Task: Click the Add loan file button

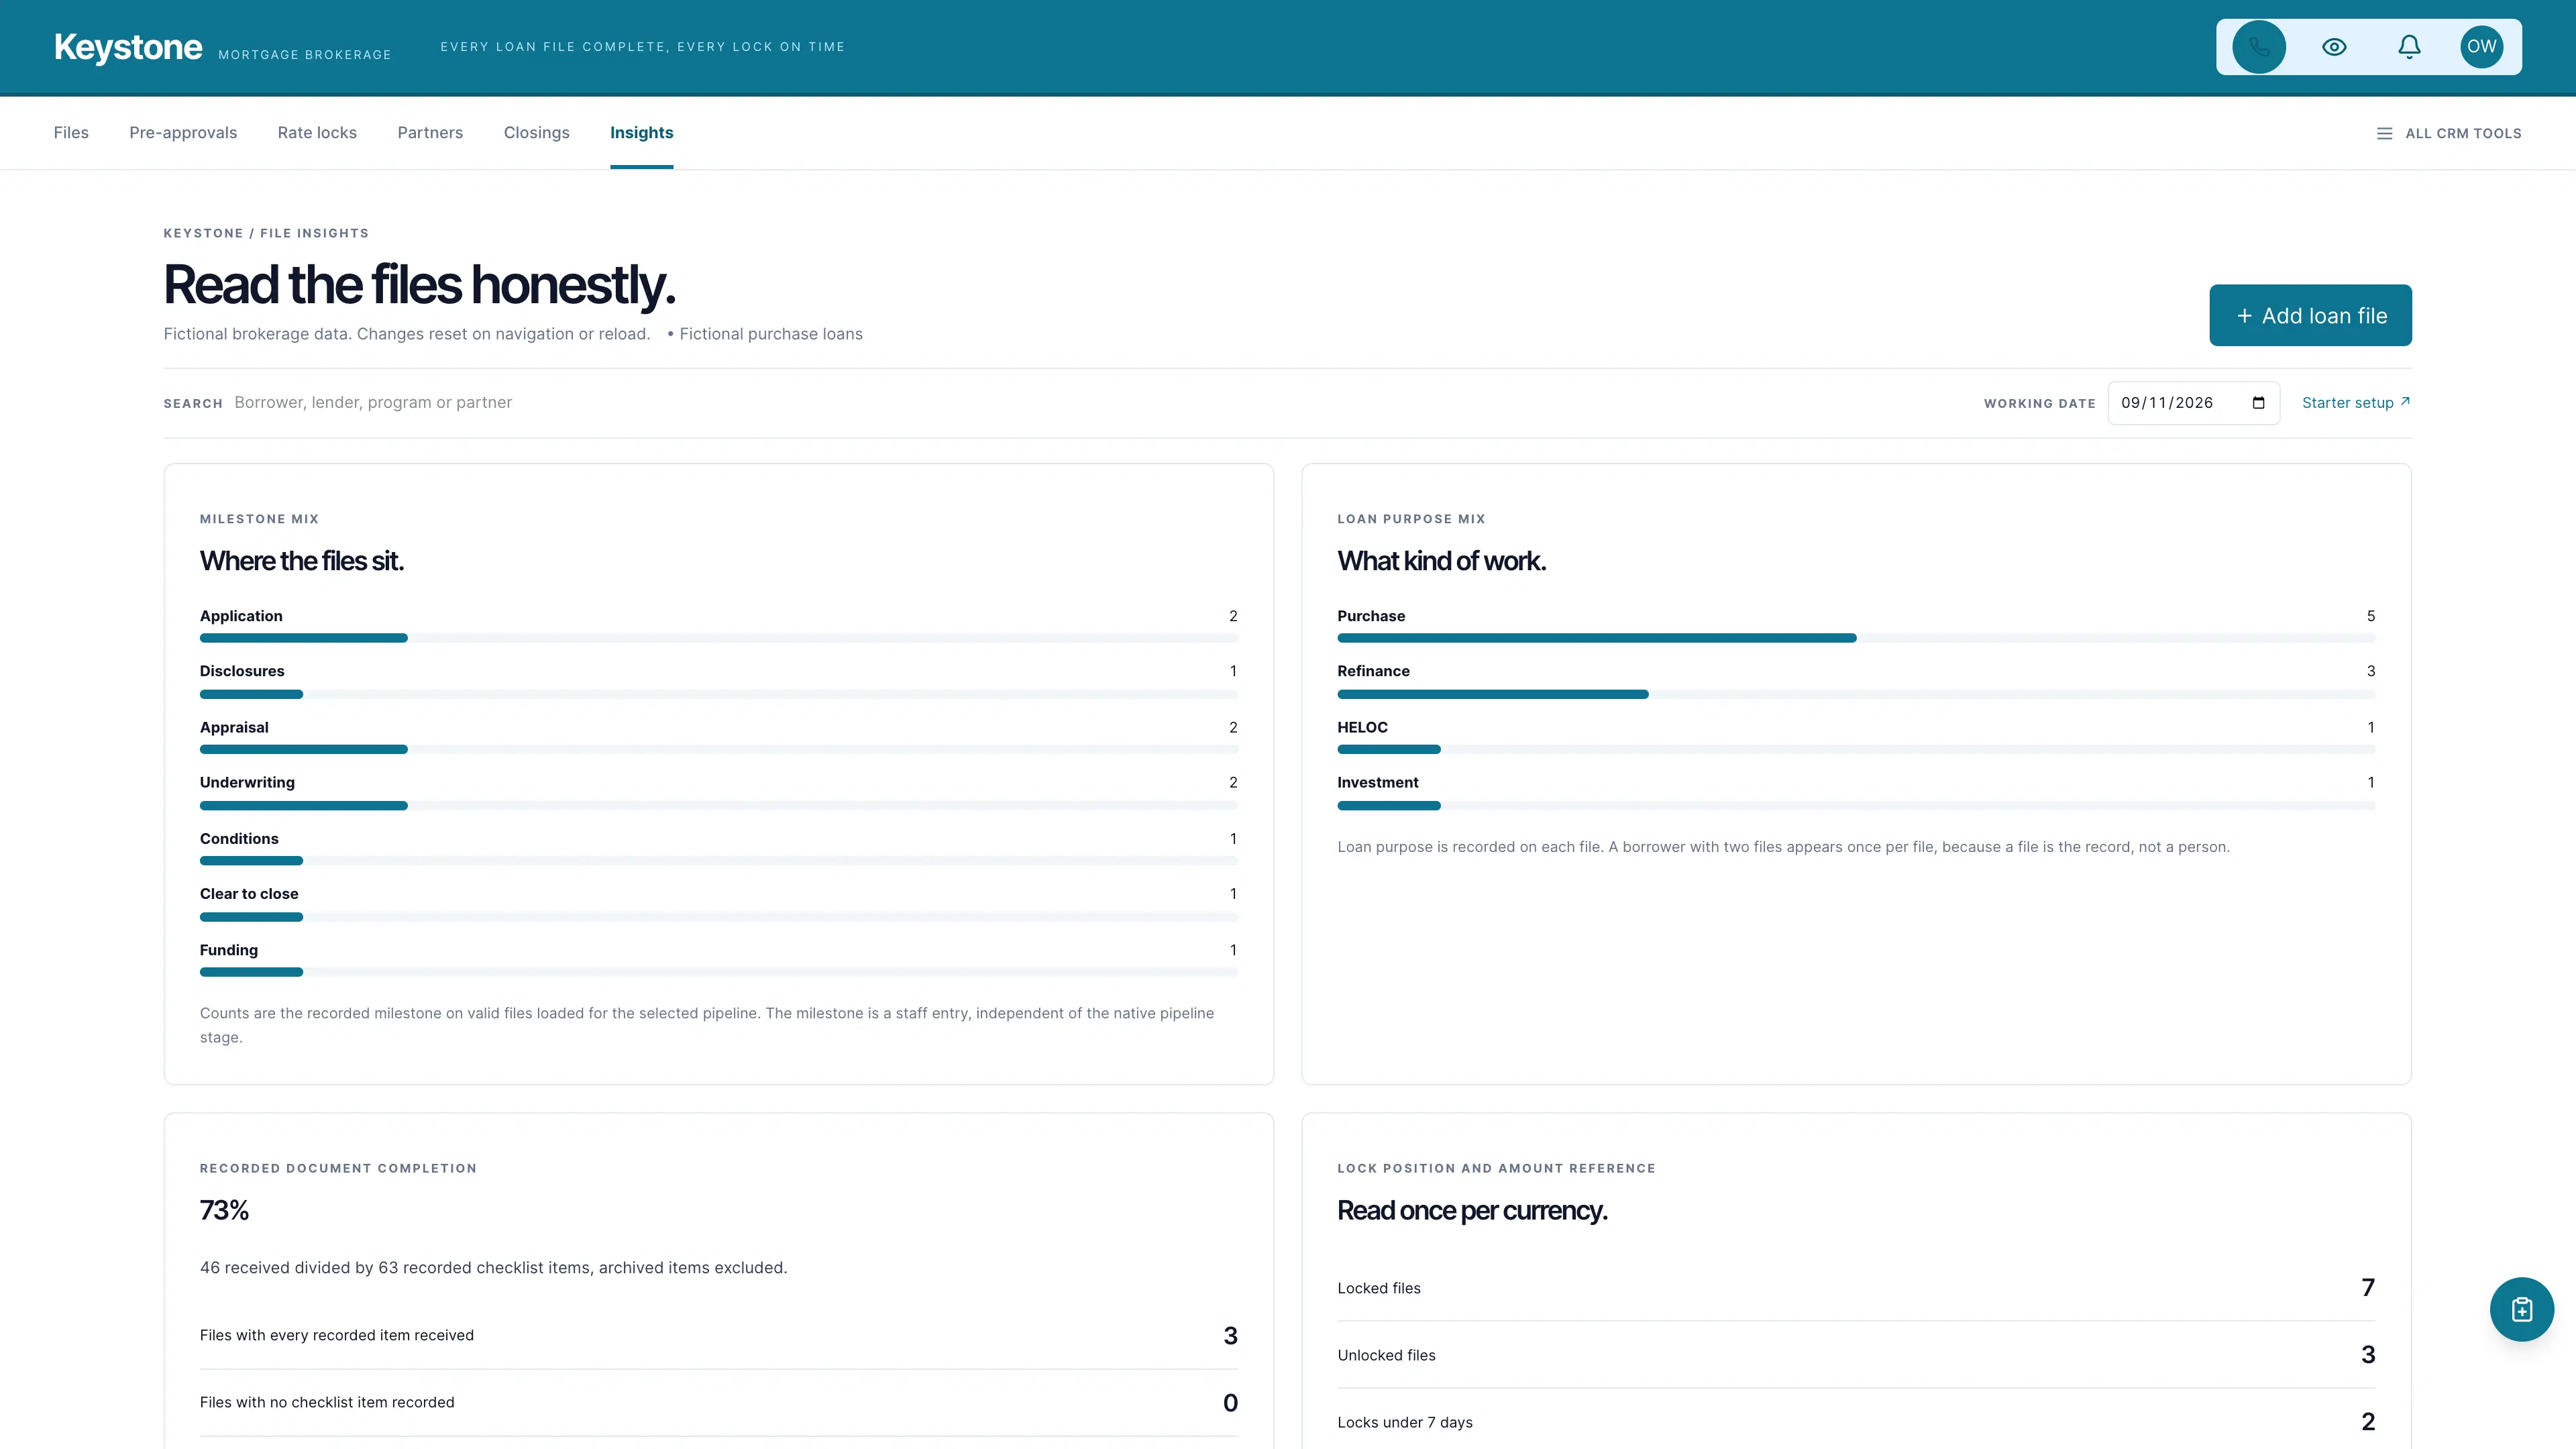Action: pos(2310,315)
